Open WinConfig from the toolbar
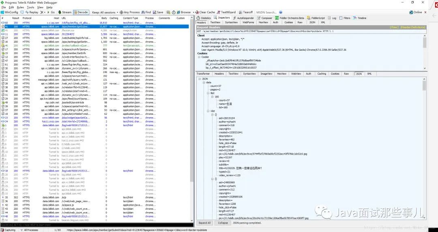This screenshot has height=232, width=438. (9, 12)
